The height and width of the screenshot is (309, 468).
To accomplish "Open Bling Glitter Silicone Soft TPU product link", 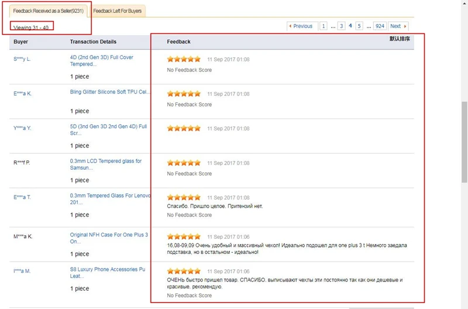I will tap(110, 92).
